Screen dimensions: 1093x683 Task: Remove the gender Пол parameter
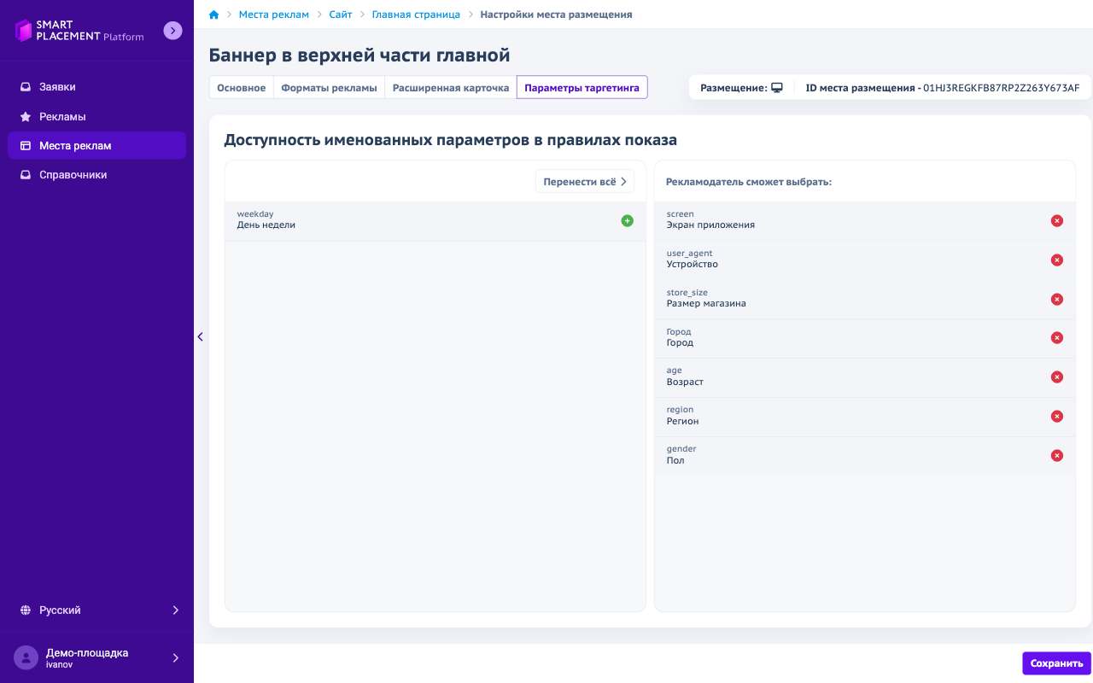1056,456
